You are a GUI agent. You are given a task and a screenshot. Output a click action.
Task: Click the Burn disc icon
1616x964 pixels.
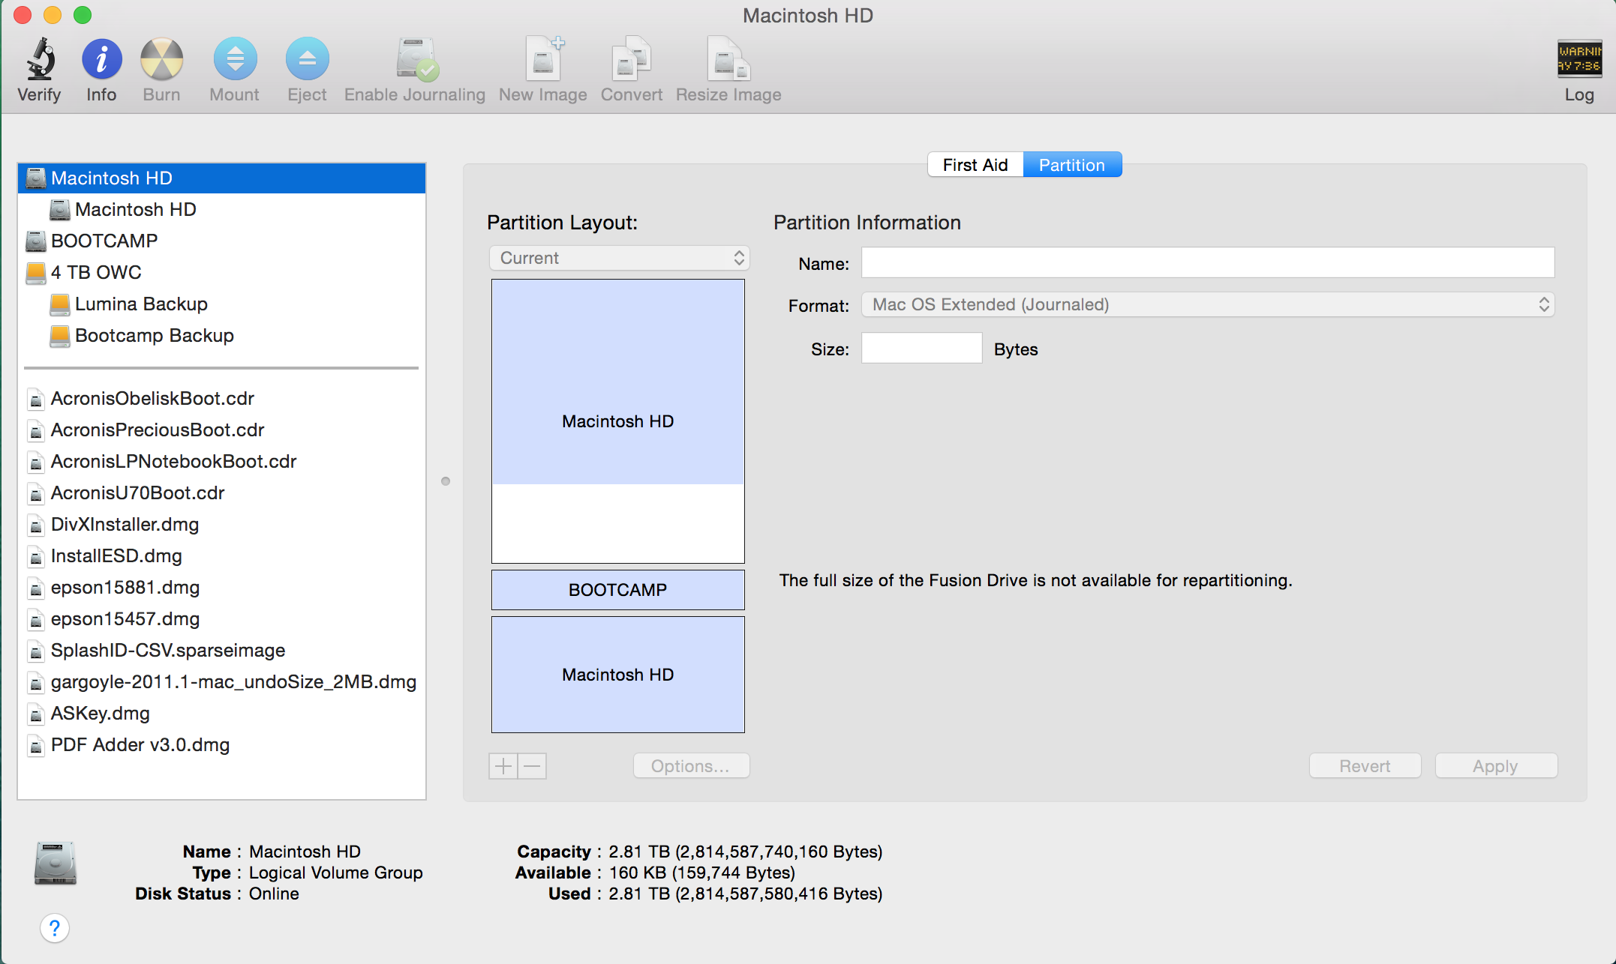point(161,60)
